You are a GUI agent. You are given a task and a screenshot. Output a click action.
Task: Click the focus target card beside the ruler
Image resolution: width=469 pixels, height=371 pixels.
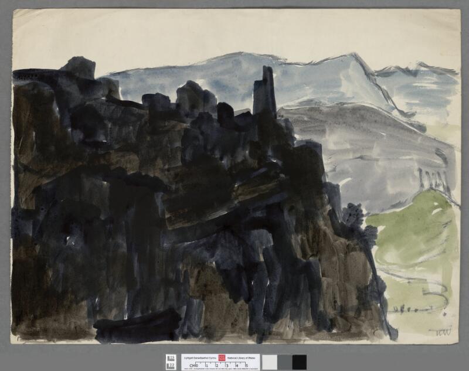[171, 362]
